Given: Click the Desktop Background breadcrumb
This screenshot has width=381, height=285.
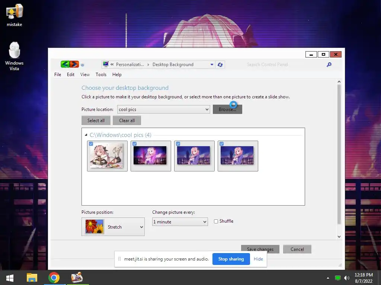Looking at the screenshot, I should (x=173, y=65).
